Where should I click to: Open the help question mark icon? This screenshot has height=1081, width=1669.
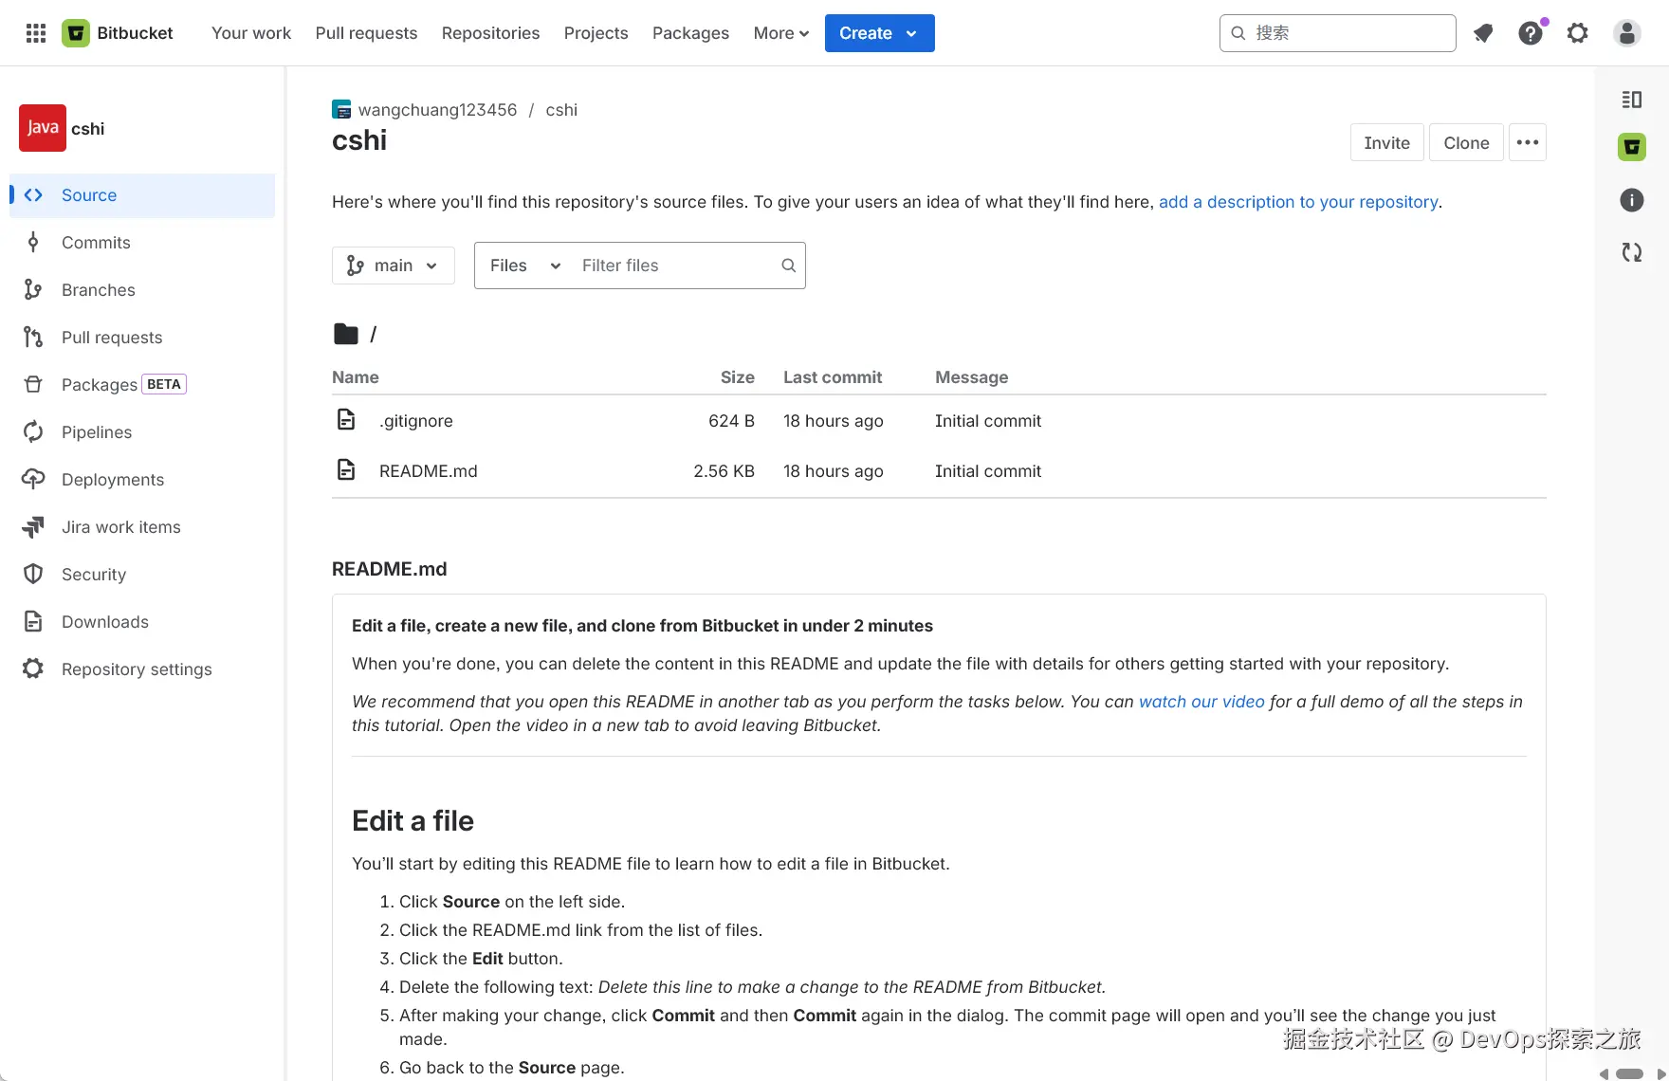click(1530, 33)
